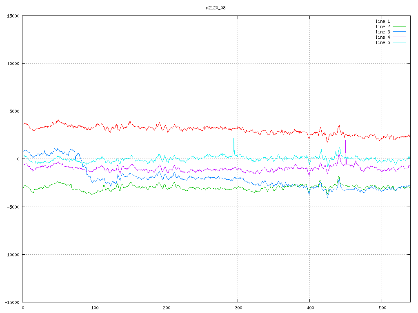Click the cyan spike peak near x=295
Viewport: 418px width, 313px height.
coord(234,139)
